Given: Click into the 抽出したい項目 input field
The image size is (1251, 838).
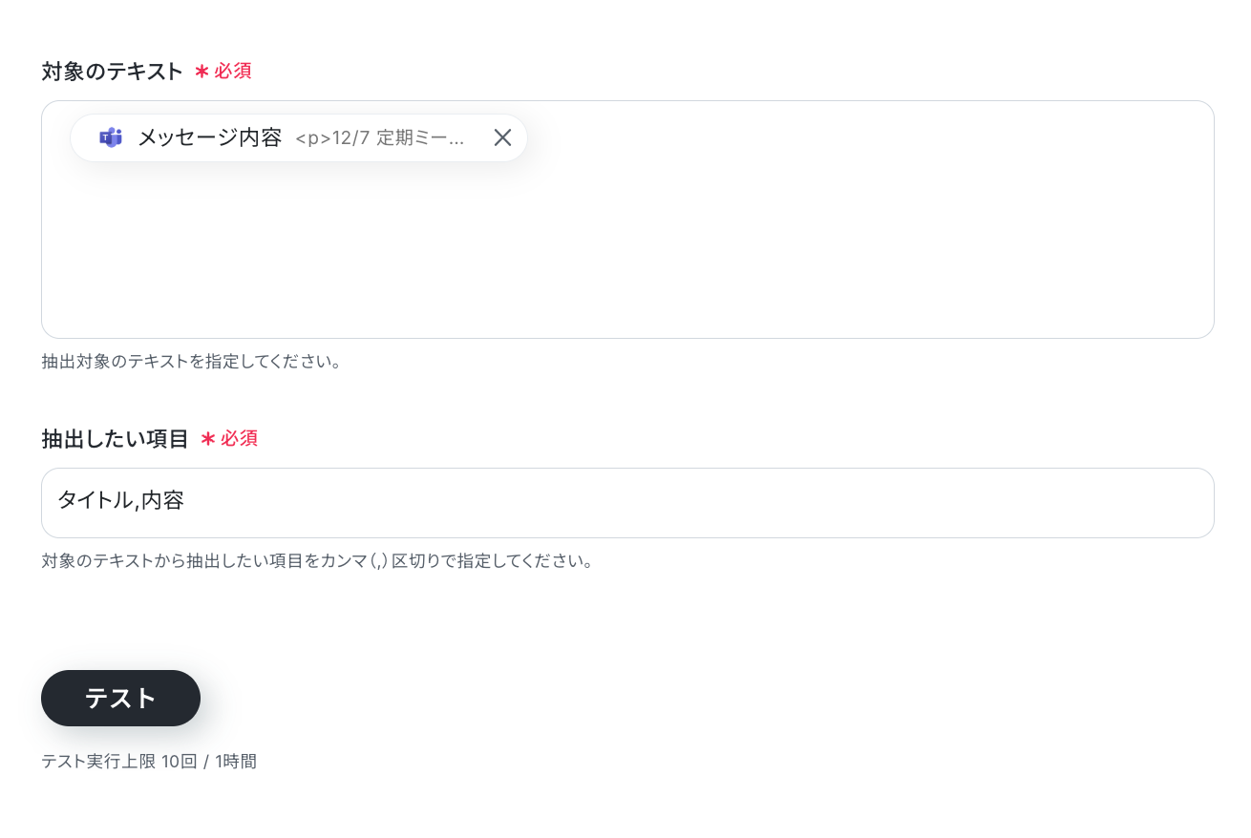Looking at the screenshot, I should [627, 503].
